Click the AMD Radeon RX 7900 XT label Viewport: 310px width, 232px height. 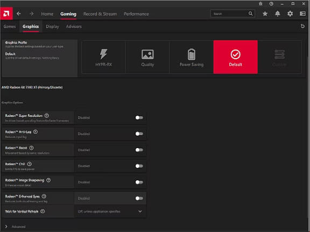coord(32,87)
